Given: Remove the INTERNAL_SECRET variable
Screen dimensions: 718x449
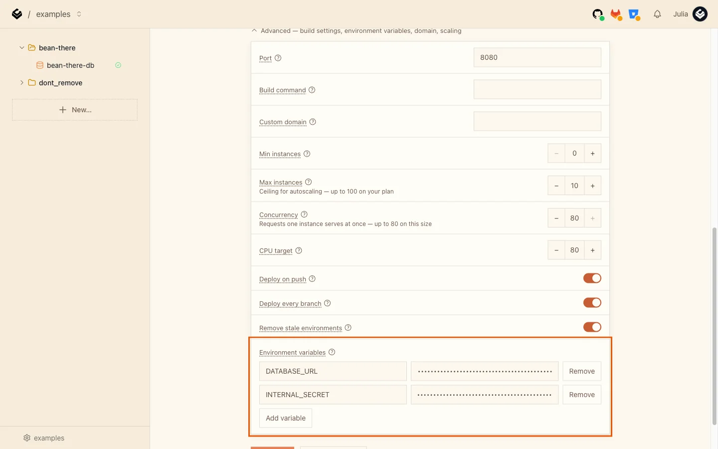Looking at the screenshot, I should click(582, 395).
